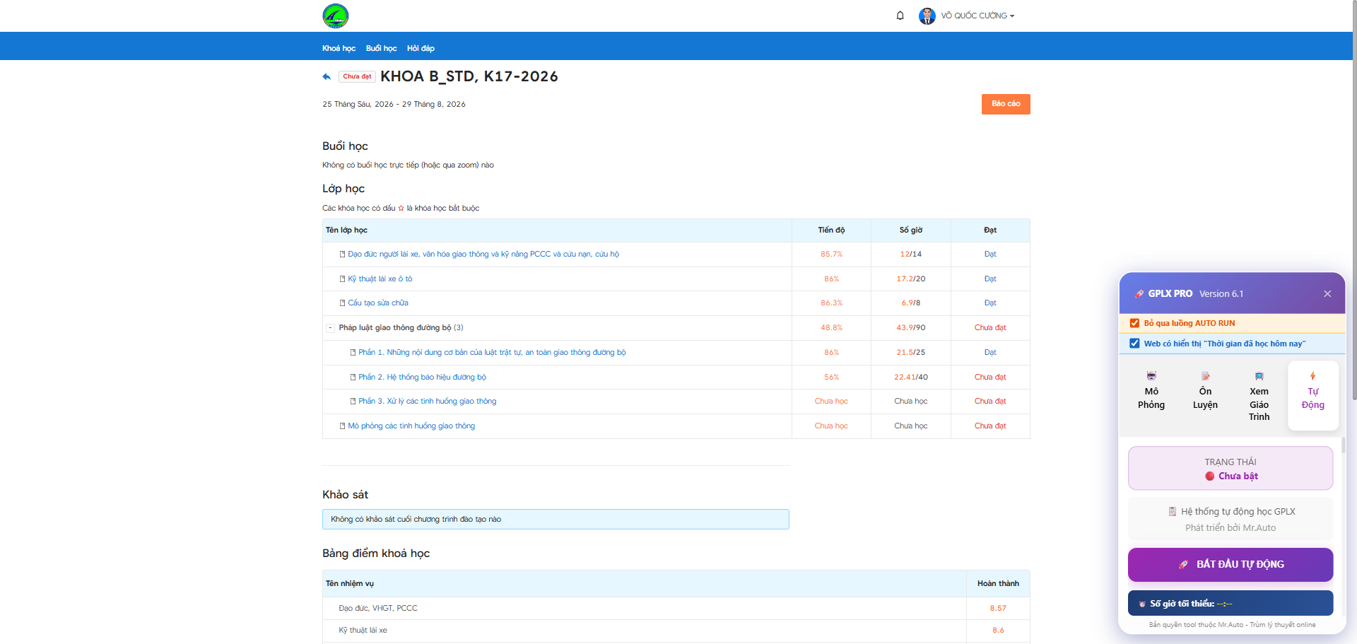The image size is (1357, 644).
Task: Click the Báo cáo button
Action: pos(1006,104)
